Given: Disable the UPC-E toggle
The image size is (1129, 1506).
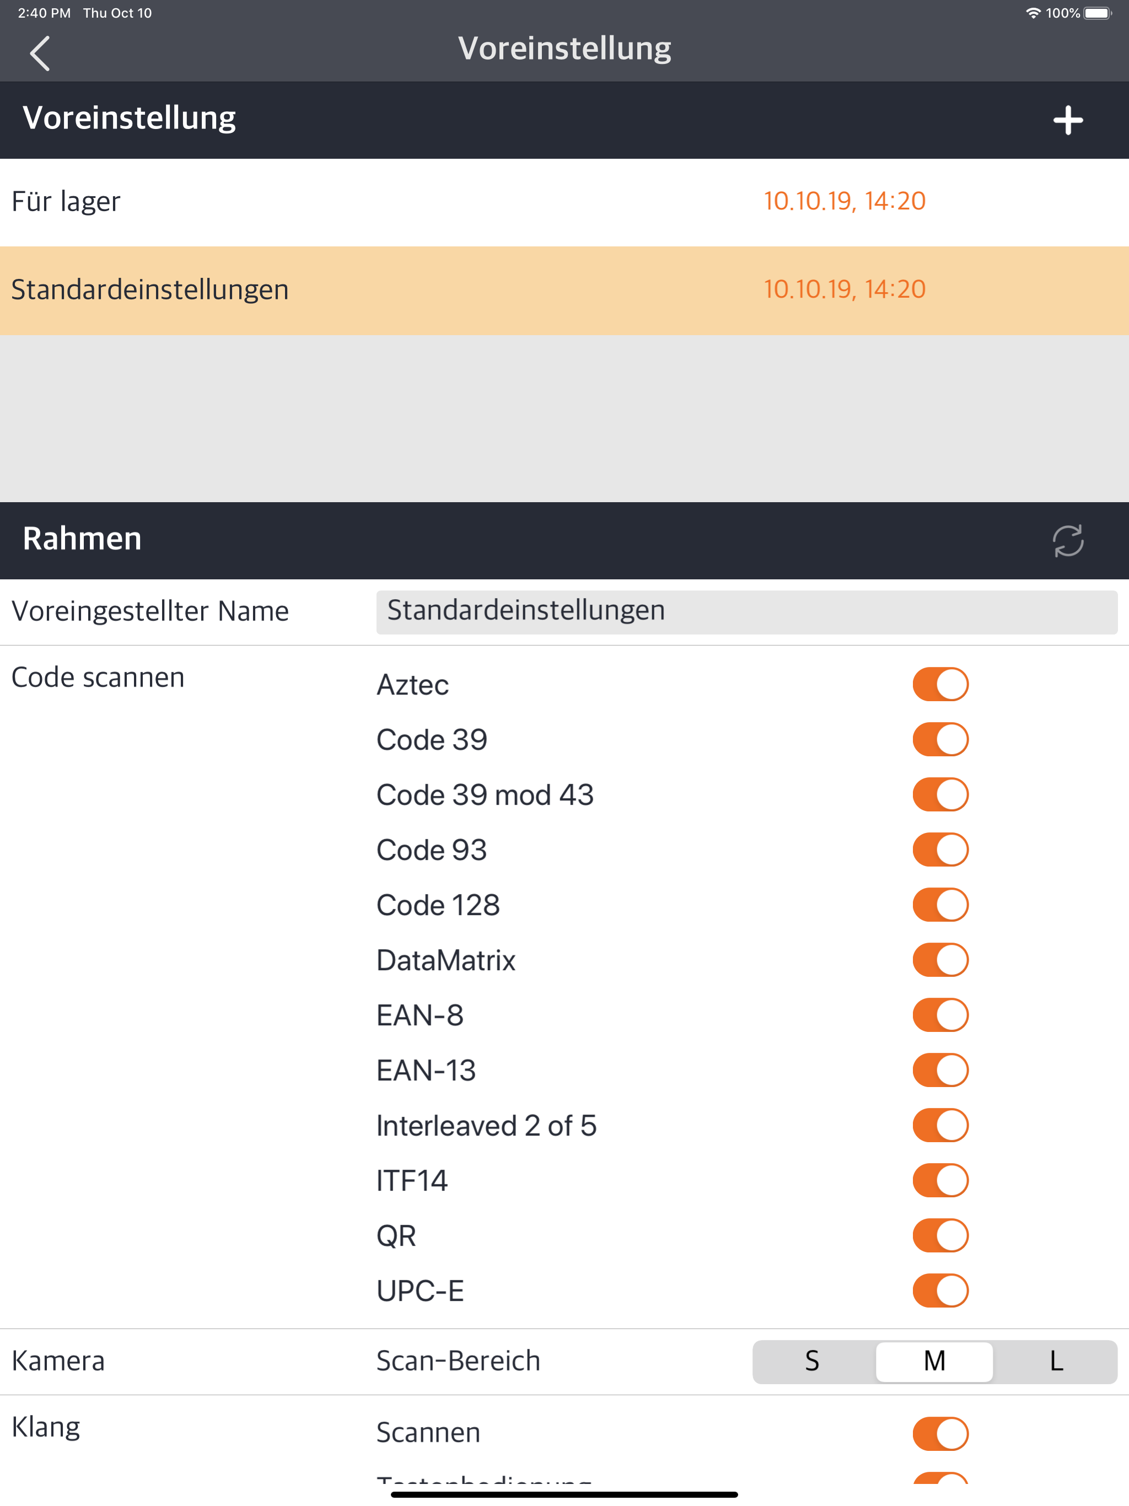Looking at the screenshot, I should (940, 1291).
